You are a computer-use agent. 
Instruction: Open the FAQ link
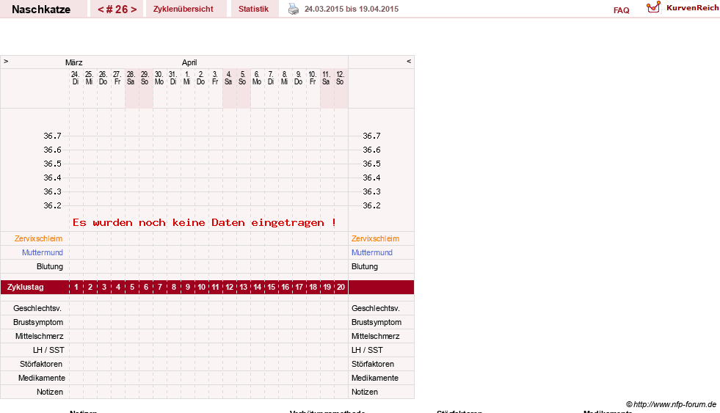(x=621, y=10)
